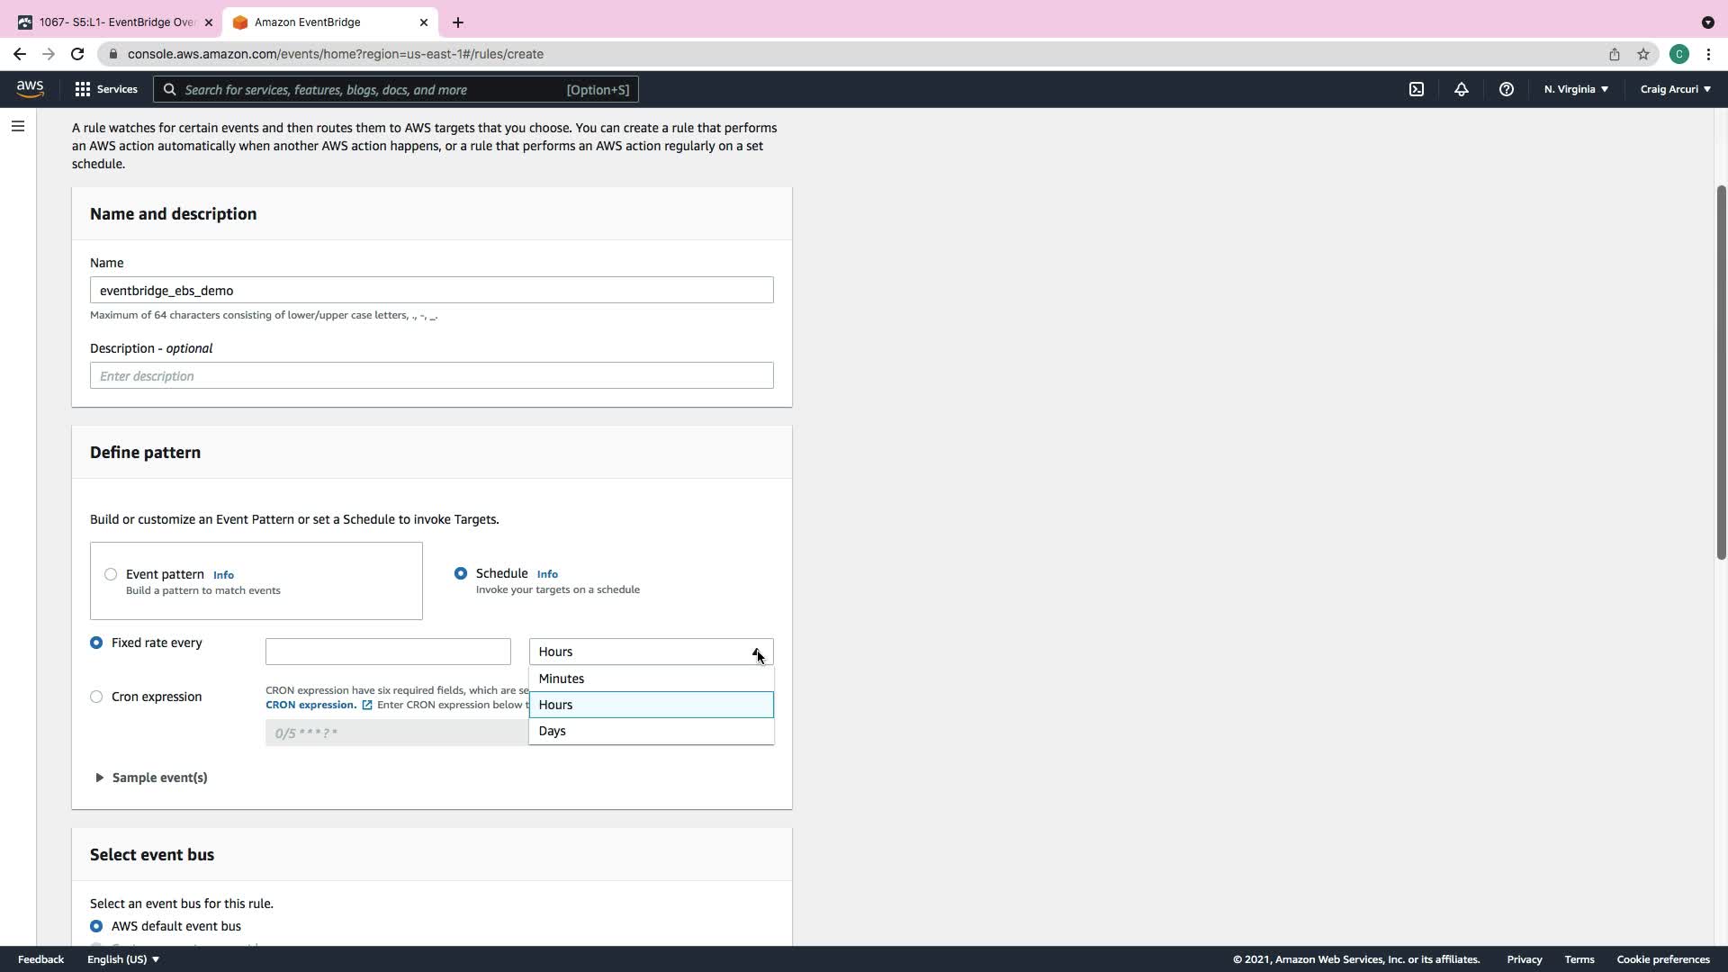This screenshot has height=972, width=1728.
Task: Pick Days in the unit list
Action: (x=553, y=731)
